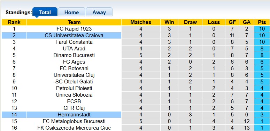Open Hermannstadt highlighted team link

click(x=74, y=115)
